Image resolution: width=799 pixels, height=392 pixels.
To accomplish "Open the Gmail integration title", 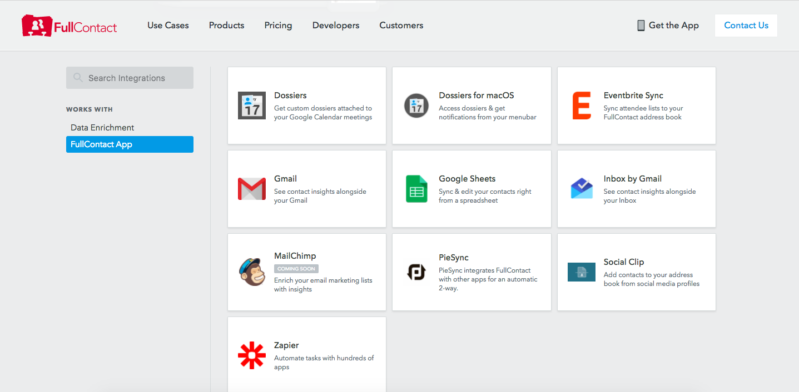I will coord(285,179).
